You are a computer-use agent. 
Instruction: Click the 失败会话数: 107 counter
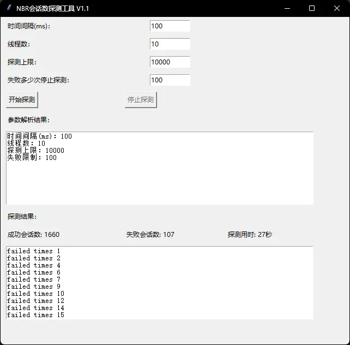[x=150, y=235]
